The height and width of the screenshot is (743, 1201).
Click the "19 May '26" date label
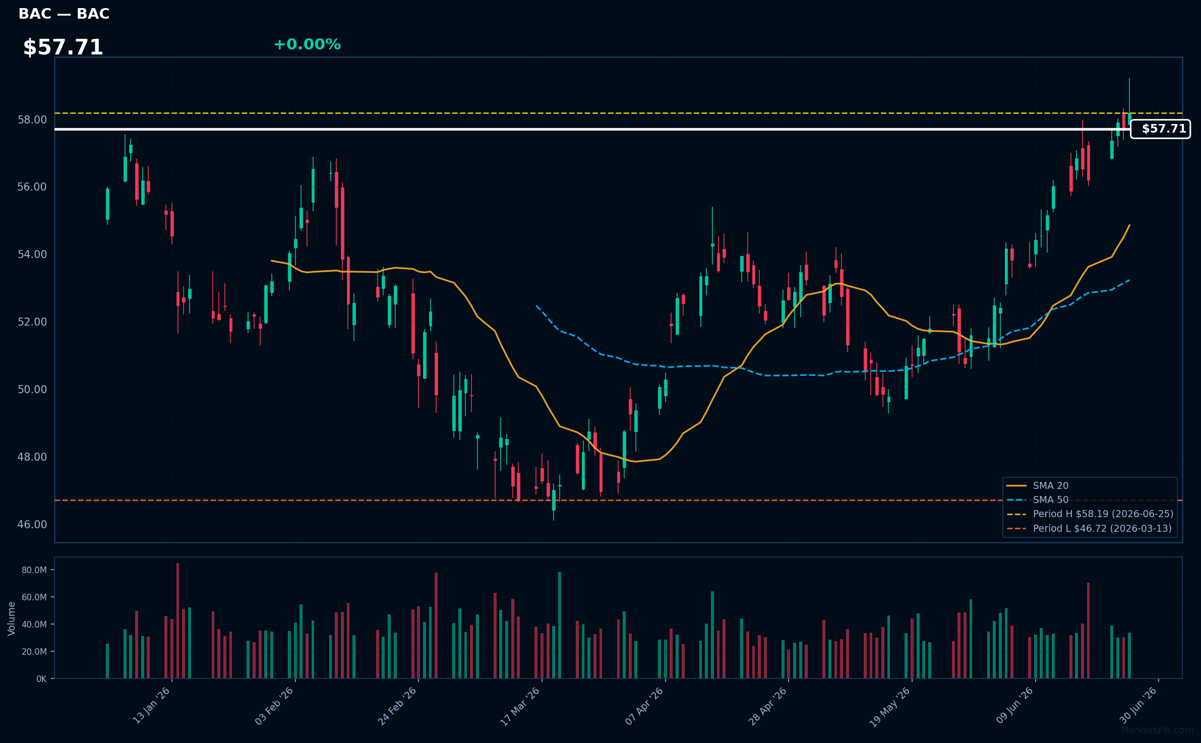tap(890, 706)
